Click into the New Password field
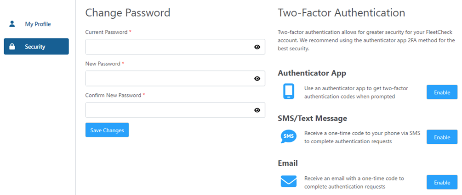The image size is (462, 195). click(168, 78)
